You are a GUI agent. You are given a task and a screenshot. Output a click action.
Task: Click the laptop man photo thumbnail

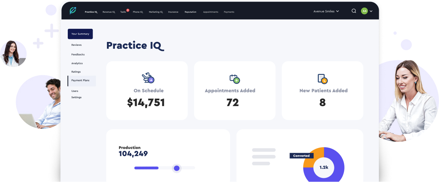click(x=38, y=102)
